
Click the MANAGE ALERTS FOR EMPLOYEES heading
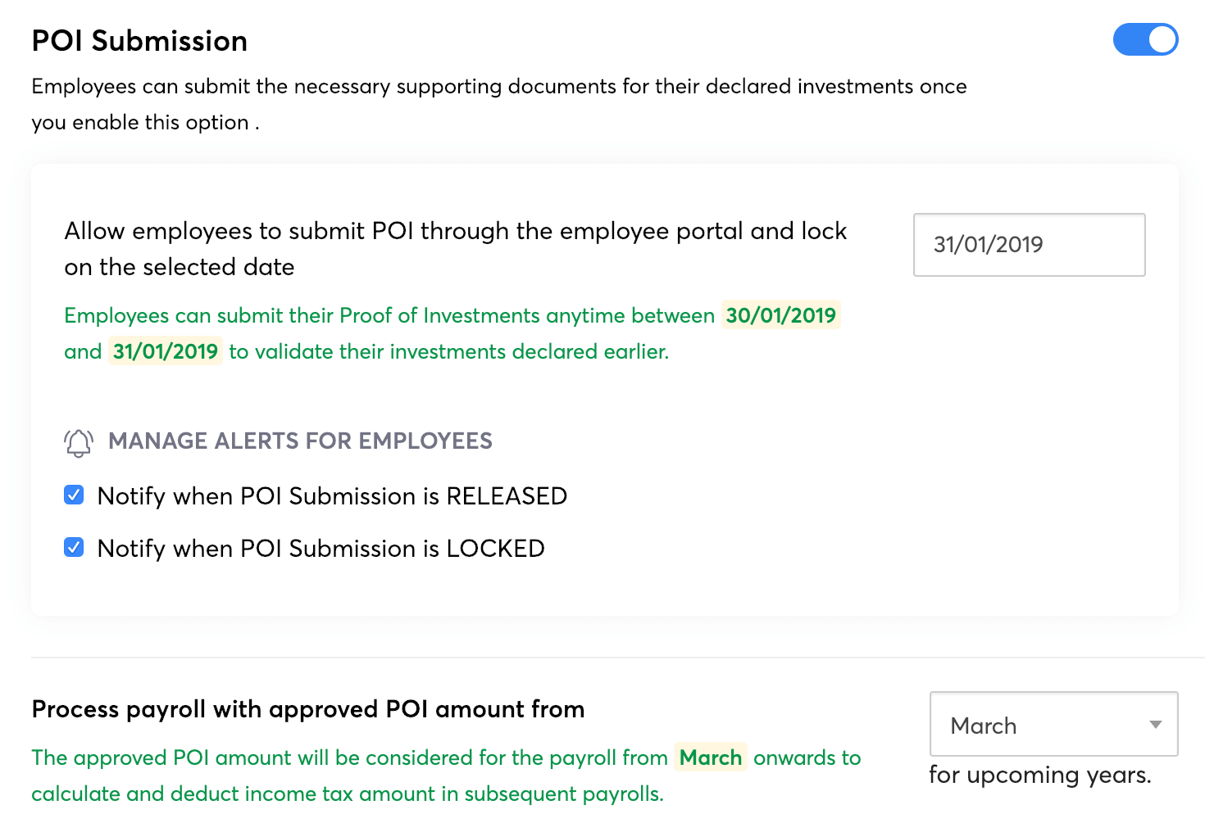point(300,441)
